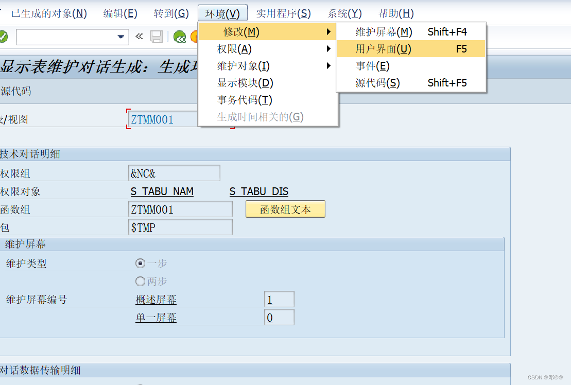
Task: Select 源代码(S) Shift+F5 submenu item
Action: (x=411, y=83)
